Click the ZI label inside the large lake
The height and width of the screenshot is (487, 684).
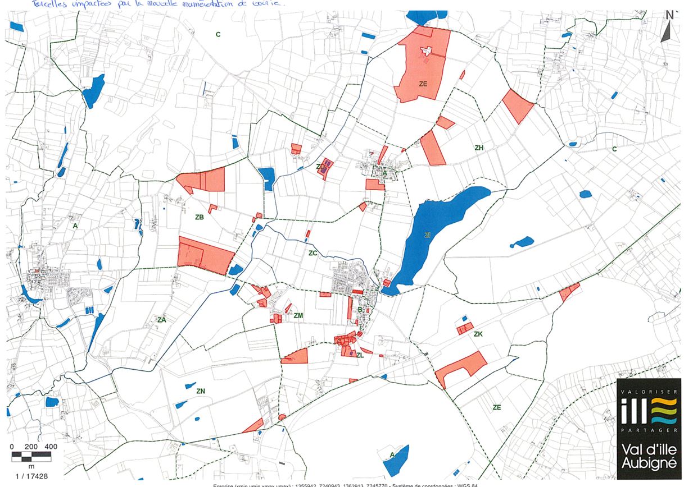click(428, 235)
